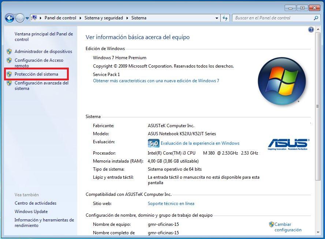Click the 5,0 experience rating badge
Viewport: 325px width, 239px height.
(153, 143)
